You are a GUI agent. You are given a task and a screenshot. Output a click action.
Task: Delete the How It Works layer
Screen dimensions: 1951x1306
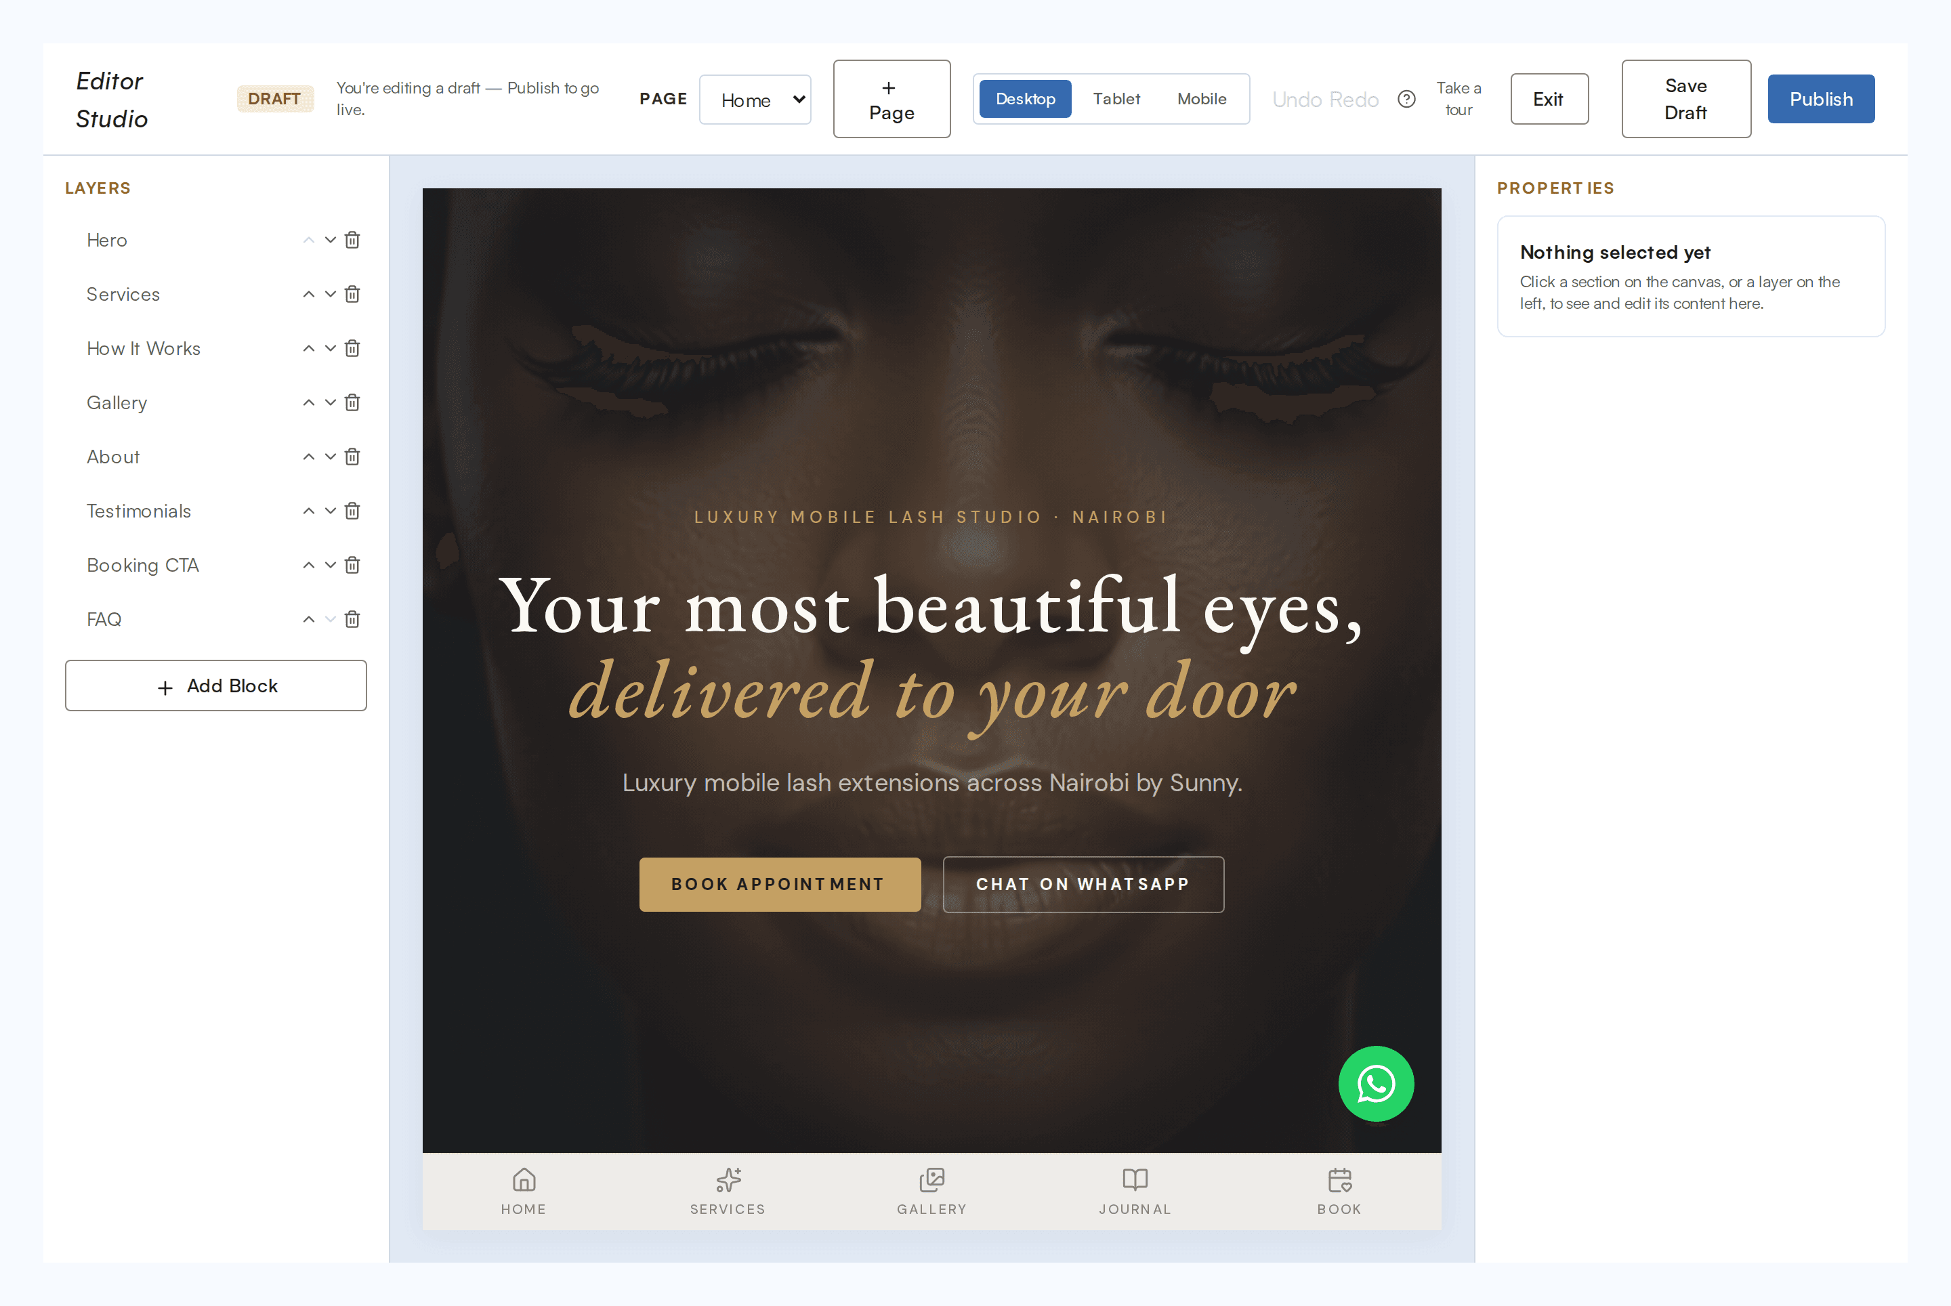[352, 348]
